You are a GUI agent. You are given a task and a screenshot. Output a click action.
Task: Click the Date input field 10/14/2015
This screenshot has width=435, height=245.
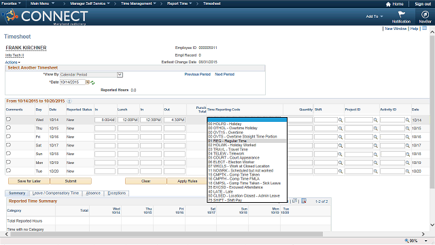(x=73, y=82)
